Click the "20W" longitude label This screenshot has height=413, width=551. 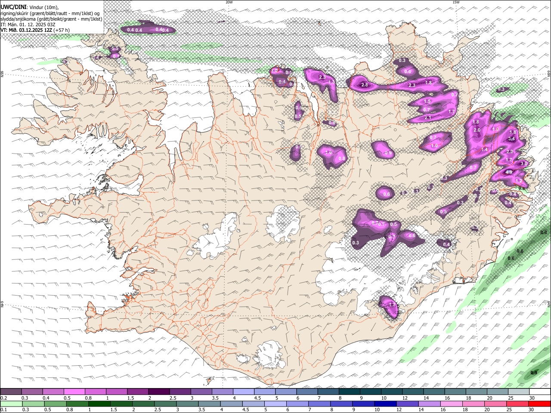[229, 2]
